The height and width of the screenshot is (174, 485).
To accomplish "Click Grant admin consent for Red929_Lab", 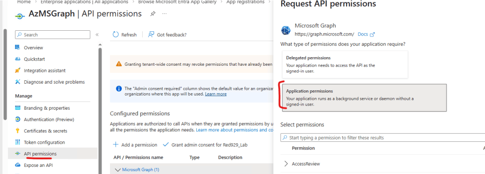I will (205, 145).
